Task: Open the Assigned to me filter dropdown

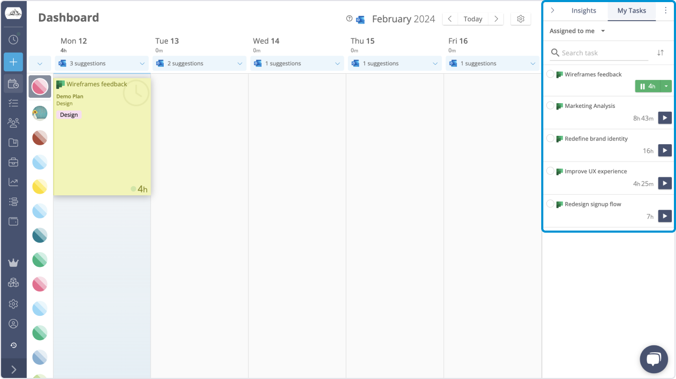Action: 578,31
